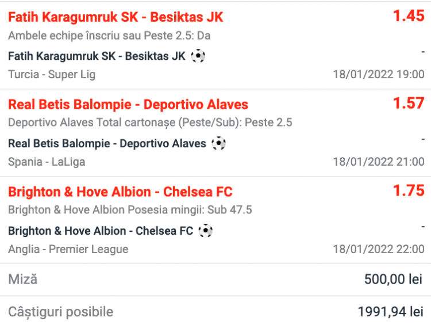Click the soccer ball icon beside Fatih Karagumruk match
Image resolution: width=431 pixels, height=325 pixels.
pyautogui.click(x=198, y=56)
